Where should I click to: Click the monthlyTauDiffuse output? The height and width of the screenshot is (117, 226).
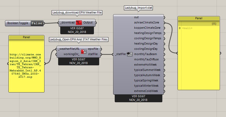pyautogui.click(x=146, y=59)
